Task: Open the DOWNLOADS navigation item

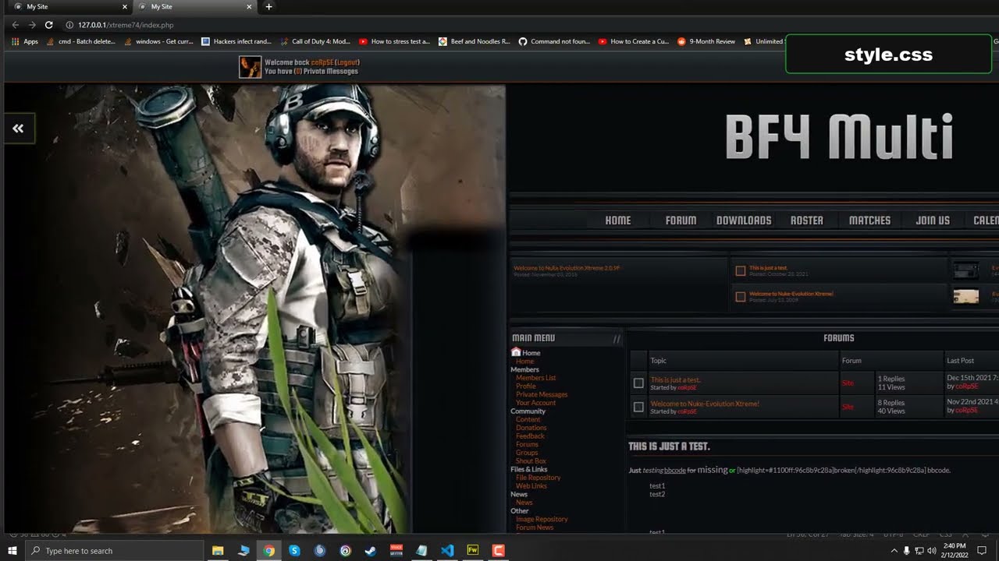Action: coord(744,221)
